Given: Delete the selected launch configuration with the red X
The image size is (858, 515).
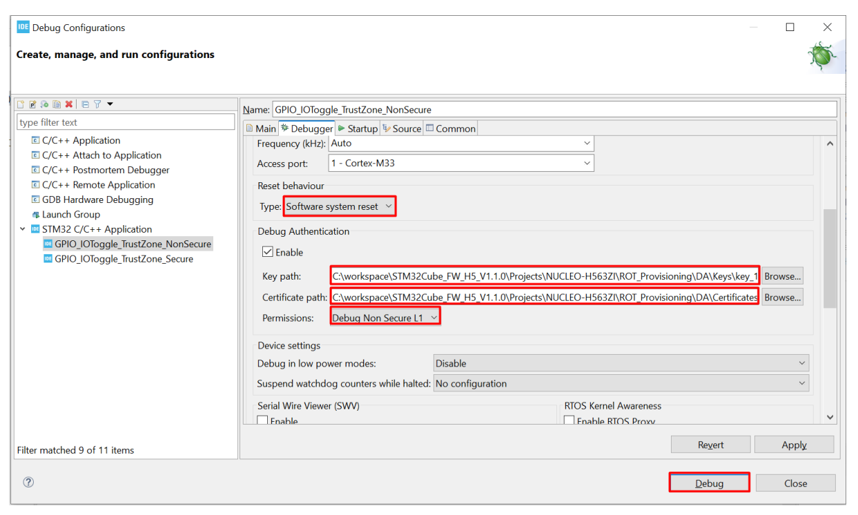Looking at the screenshot, I should click(68, 104).
